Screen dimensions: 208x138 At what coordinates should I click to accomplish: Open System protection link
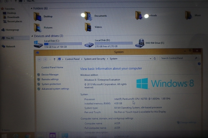[51, 84]
